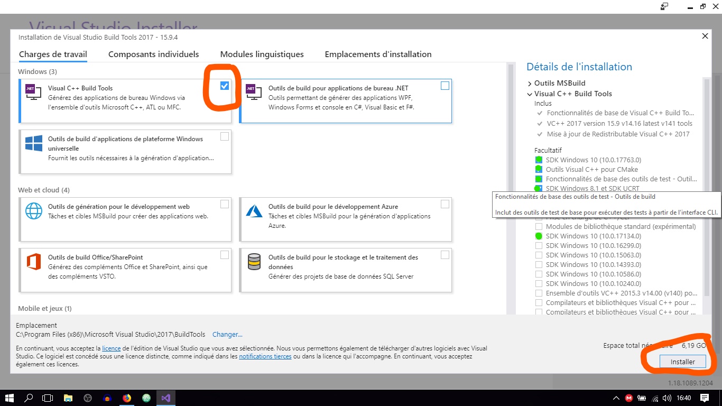
Task: Check the Windows universelle platform workload box
Action: coord(225,136)
